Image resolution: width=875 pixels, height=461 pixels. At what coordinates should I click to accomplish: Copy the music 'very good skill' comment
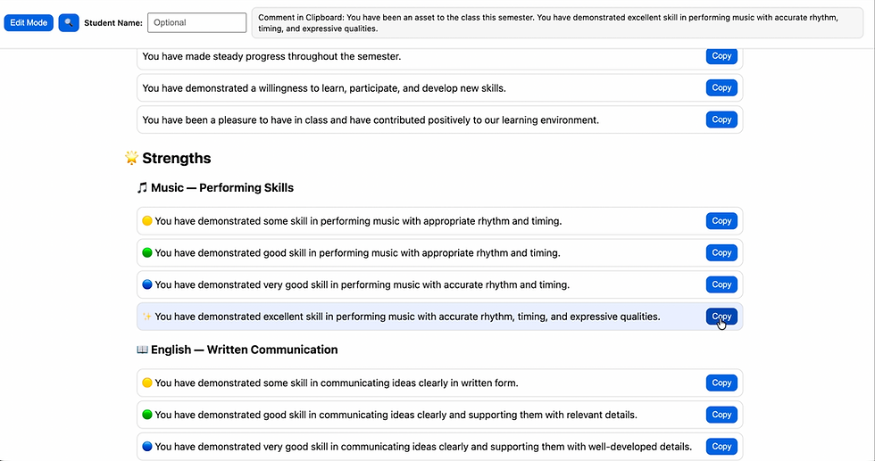pos(721,284)
